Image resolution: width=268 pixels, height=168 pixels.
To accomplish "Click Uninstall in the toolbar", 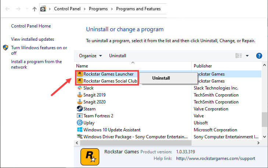I will [x=118, y=56].
